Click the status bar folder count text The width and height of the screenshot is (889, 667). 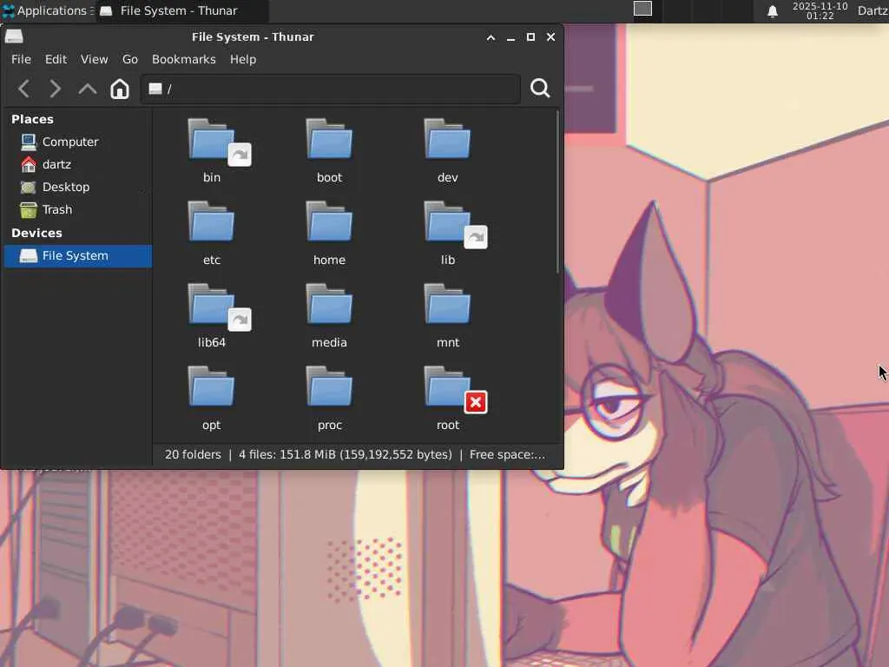[193, 455]
